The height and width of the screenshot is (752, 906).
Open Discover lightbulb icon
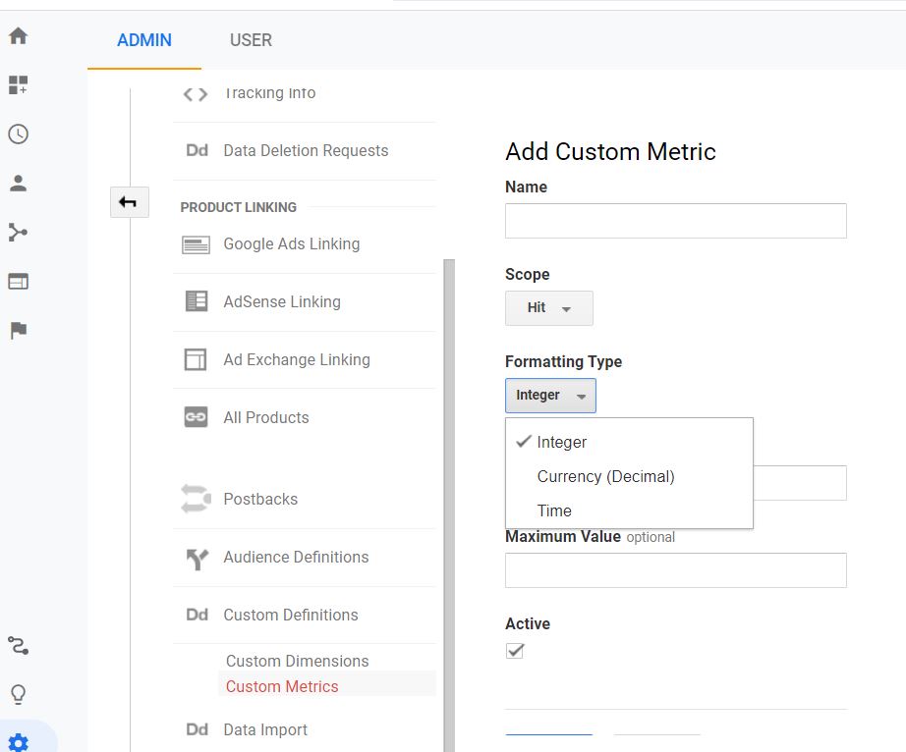[x=18, y=694]
